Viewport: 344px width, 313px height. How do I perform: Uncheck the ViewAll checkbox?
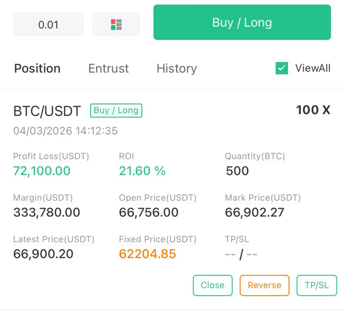pyautogui.click(x=282, y=68)
